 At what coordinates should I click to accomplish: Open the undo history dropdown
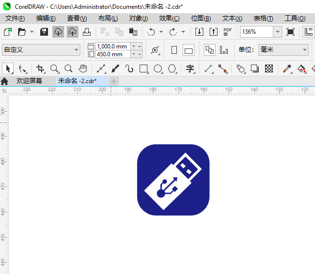tap(161, 32)
